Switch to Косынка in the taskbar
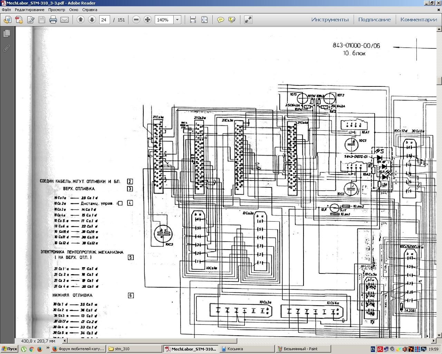Viewport: 442px width, 354px height. tap(247, 349)
